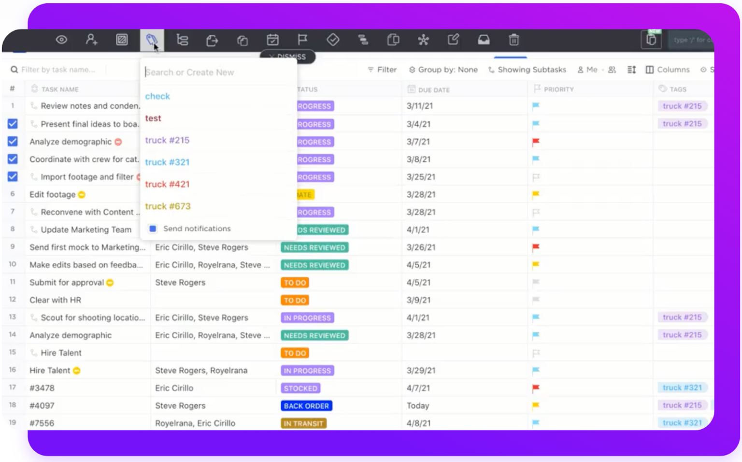The height and width of the screenshot is (462, 742).
Task: Uncheck the Import footage and filter checkbox
Action: tap(13, 176)
